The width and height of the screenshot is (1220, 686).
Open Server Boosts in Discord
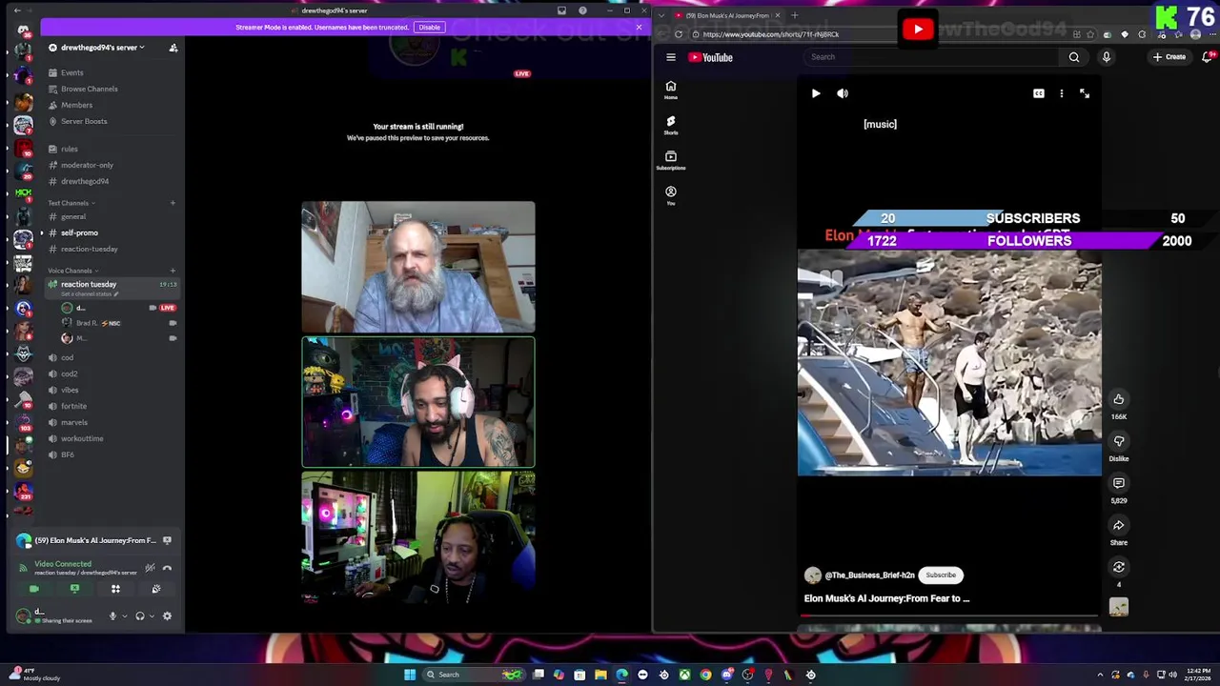coord(84,121)
